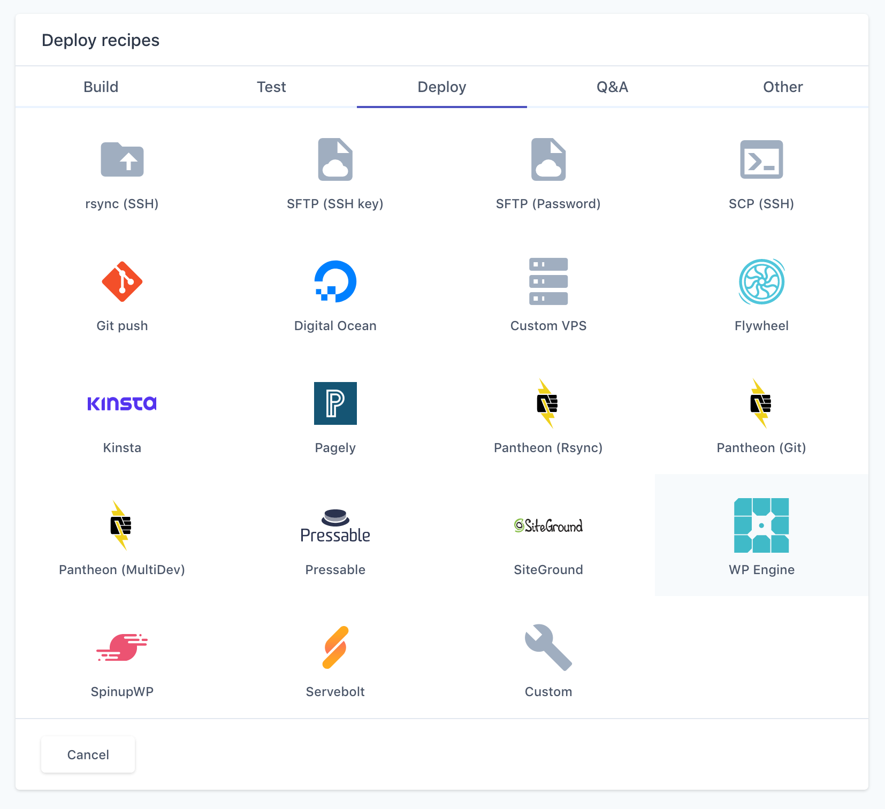The image size is (885, 809).
Task: Select the Servebolt bolt logo
Action: 335,647
